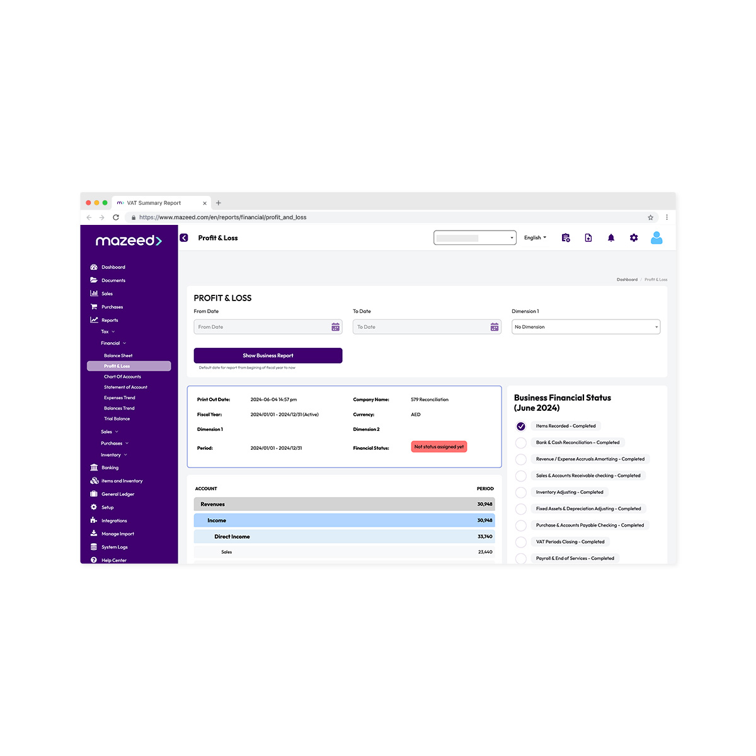Check Sales & Accounts Receivable checking - Completed

click(x=521, y=476)
